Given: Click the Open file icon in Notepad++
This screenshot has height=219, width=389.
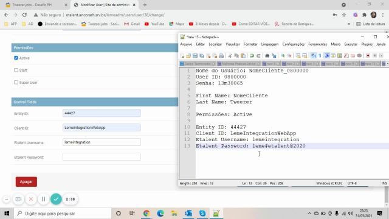Looking at the screenshot, I should click(x=188, y=55).
